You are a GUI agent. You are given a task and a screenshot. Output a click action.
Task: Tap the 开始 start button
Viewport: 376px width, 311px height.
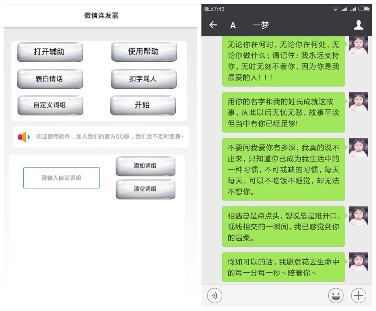click(x=143, y=105)
